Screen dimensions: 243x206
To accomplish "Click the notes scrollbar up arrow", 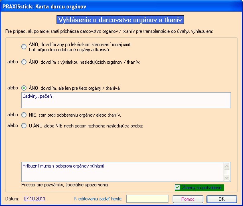I will (227, 166).
